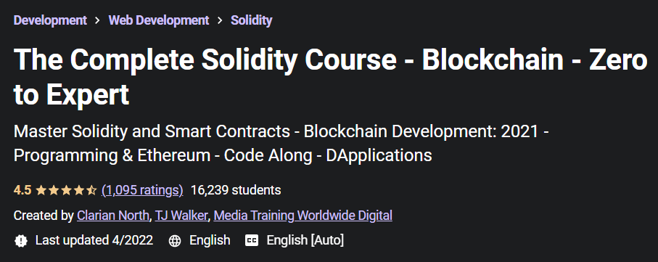Open the 1,095 ratings link
Image resolution: width=658 pixels, height=262 pixels.
coord(142,190)
